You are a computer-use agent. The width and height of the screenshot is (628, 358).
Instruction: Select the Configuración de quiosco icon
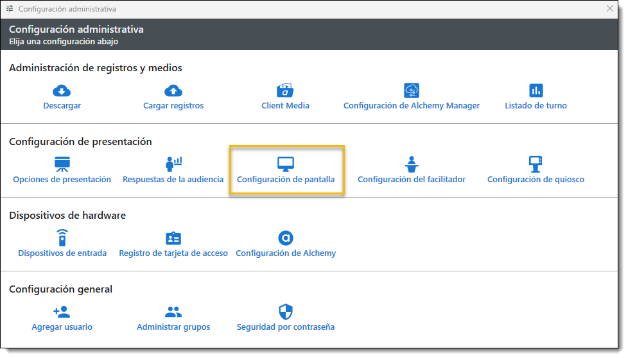click(536, 164)
